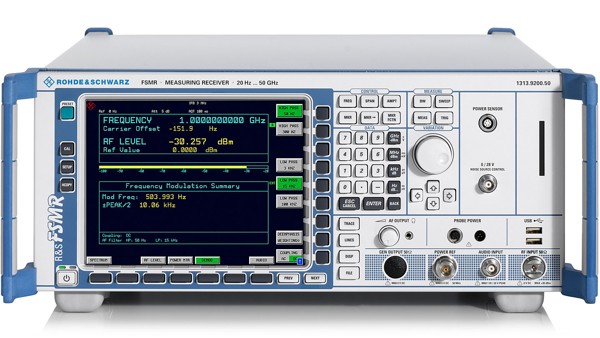Click the HCOPY hardcopy key

click(x=67, y=185)
